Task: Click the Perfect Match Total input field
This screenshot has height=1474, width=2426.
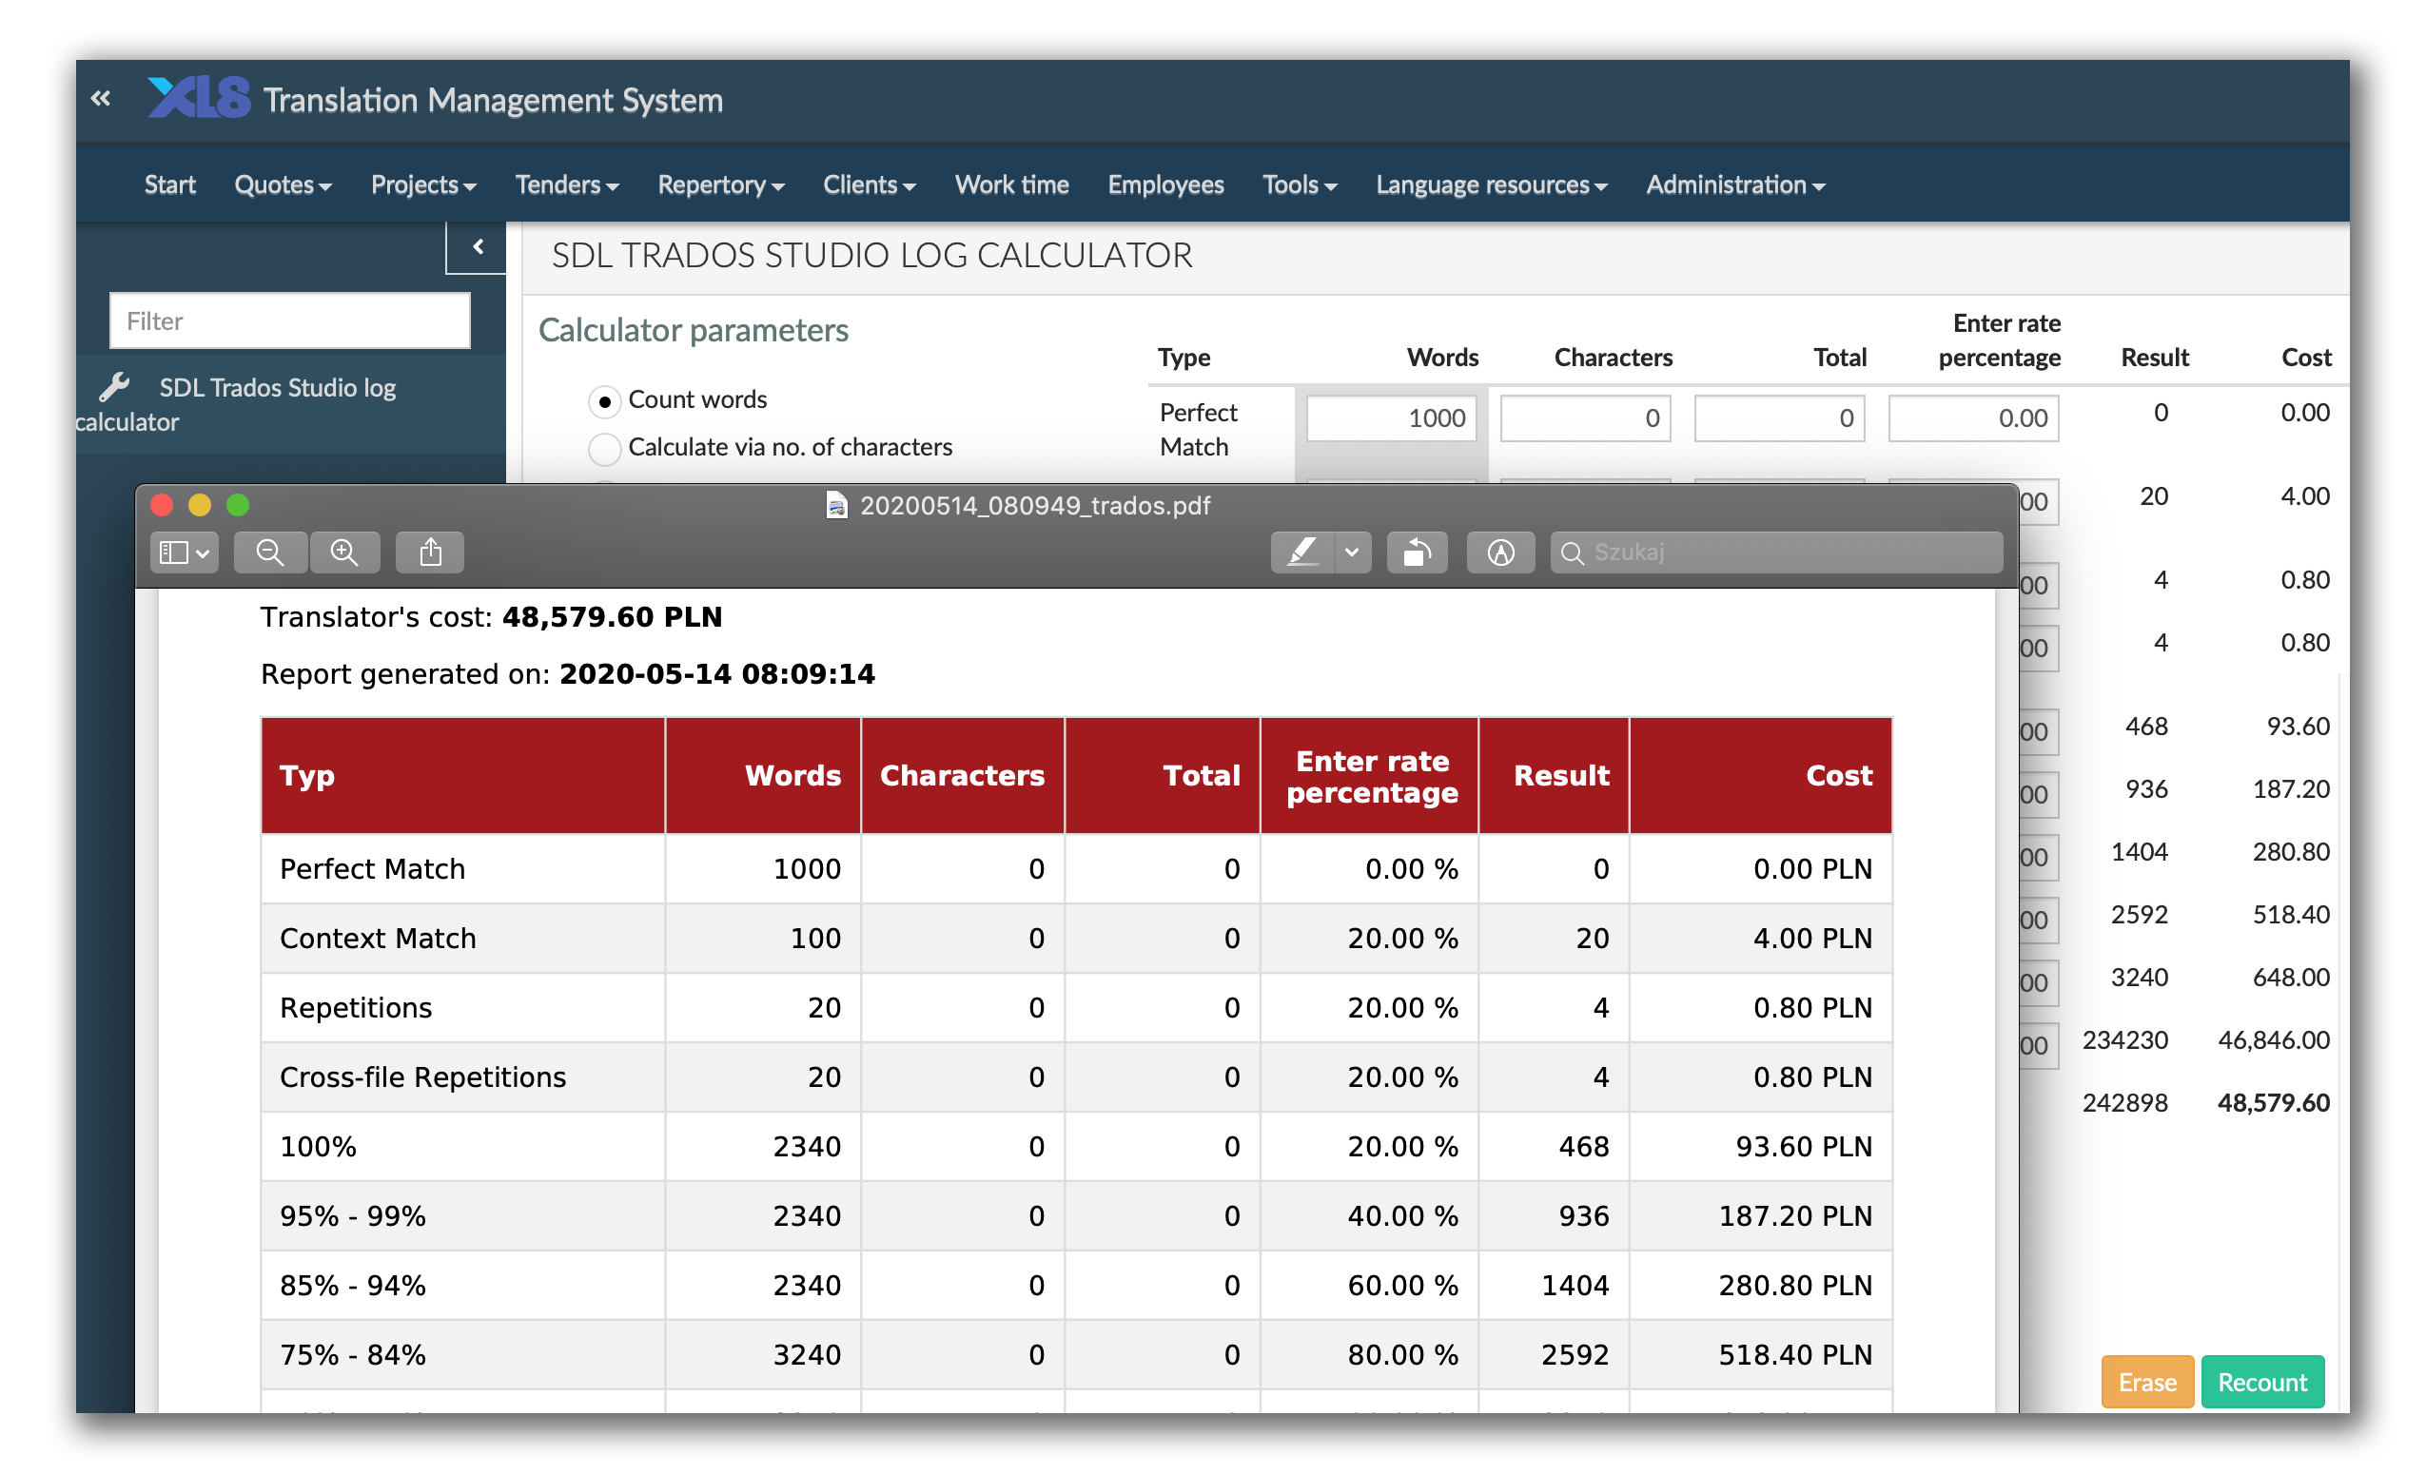Action: click(x=1779, y=418)
